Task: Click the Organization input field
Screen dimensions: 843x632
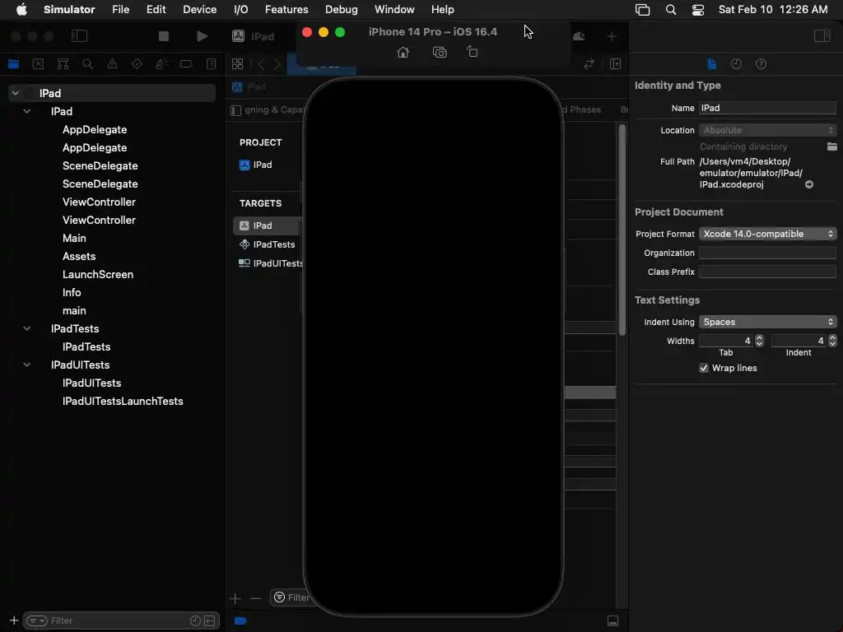Action: click(767, 253)
